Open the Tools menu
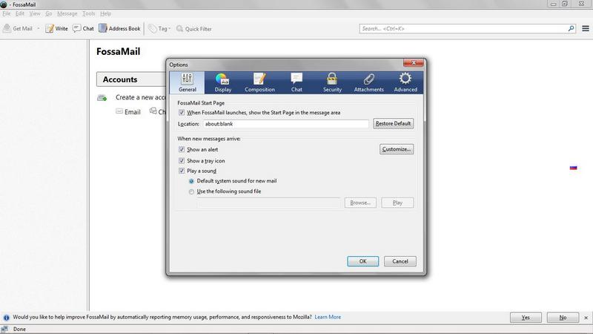 click(88, 13)
